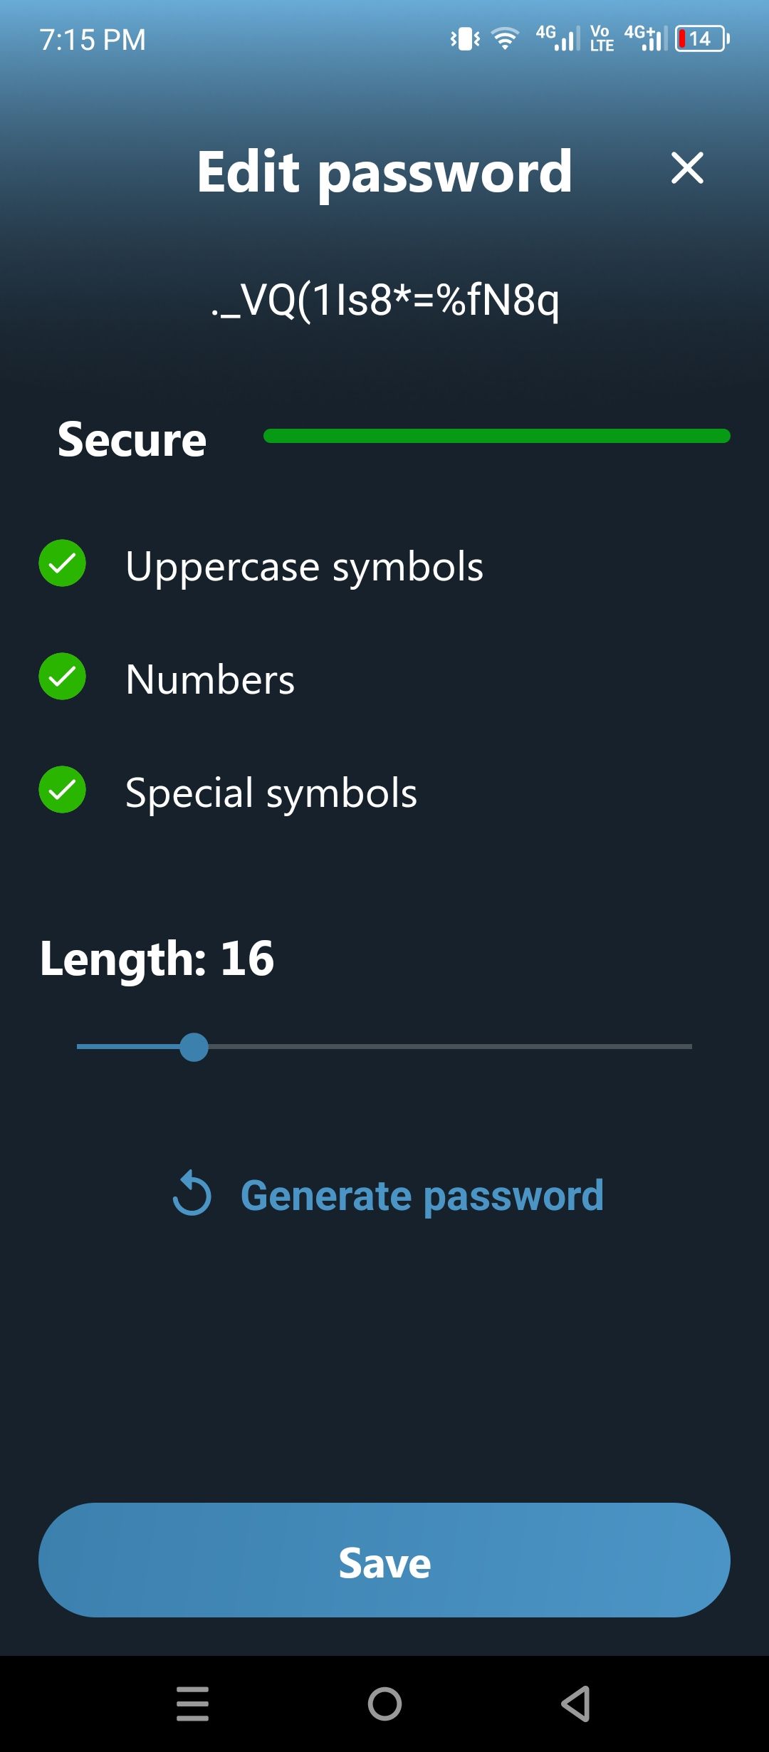Close the Edit password screen

[686, 168]
